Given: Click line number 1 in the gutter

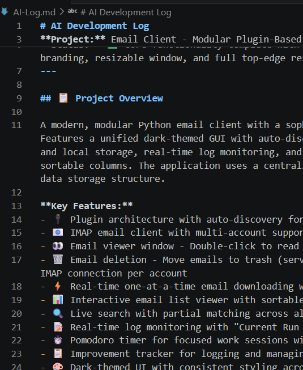Looking at the screenshot, I should pos(19,26).
